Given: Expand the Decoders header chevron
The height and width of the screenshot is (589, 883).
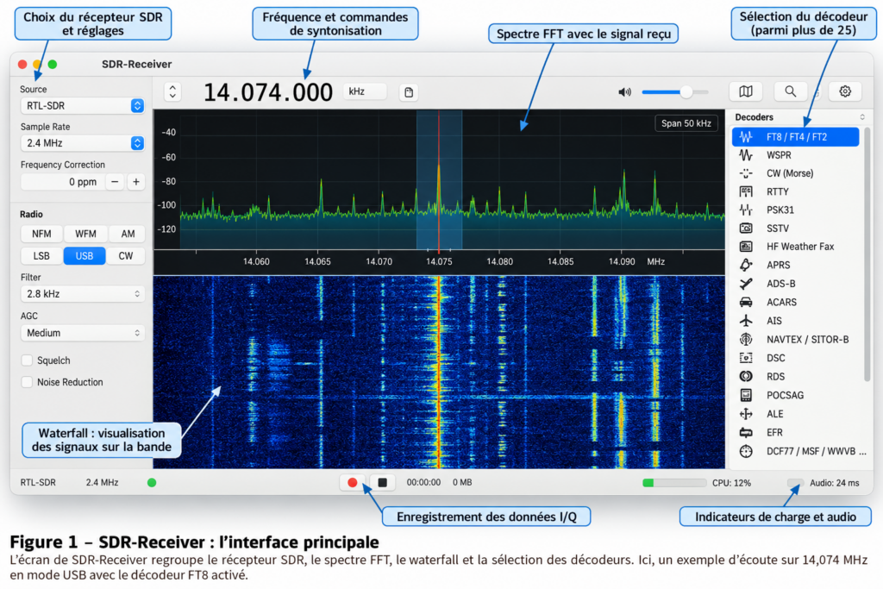Looking at the screenshot, I should [862, 117].
